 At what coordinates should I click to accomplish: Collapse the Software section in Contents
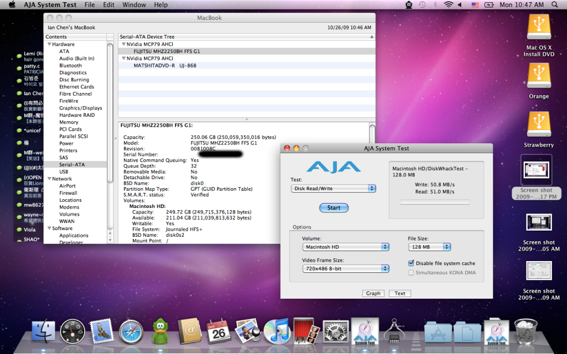[49, 228]
